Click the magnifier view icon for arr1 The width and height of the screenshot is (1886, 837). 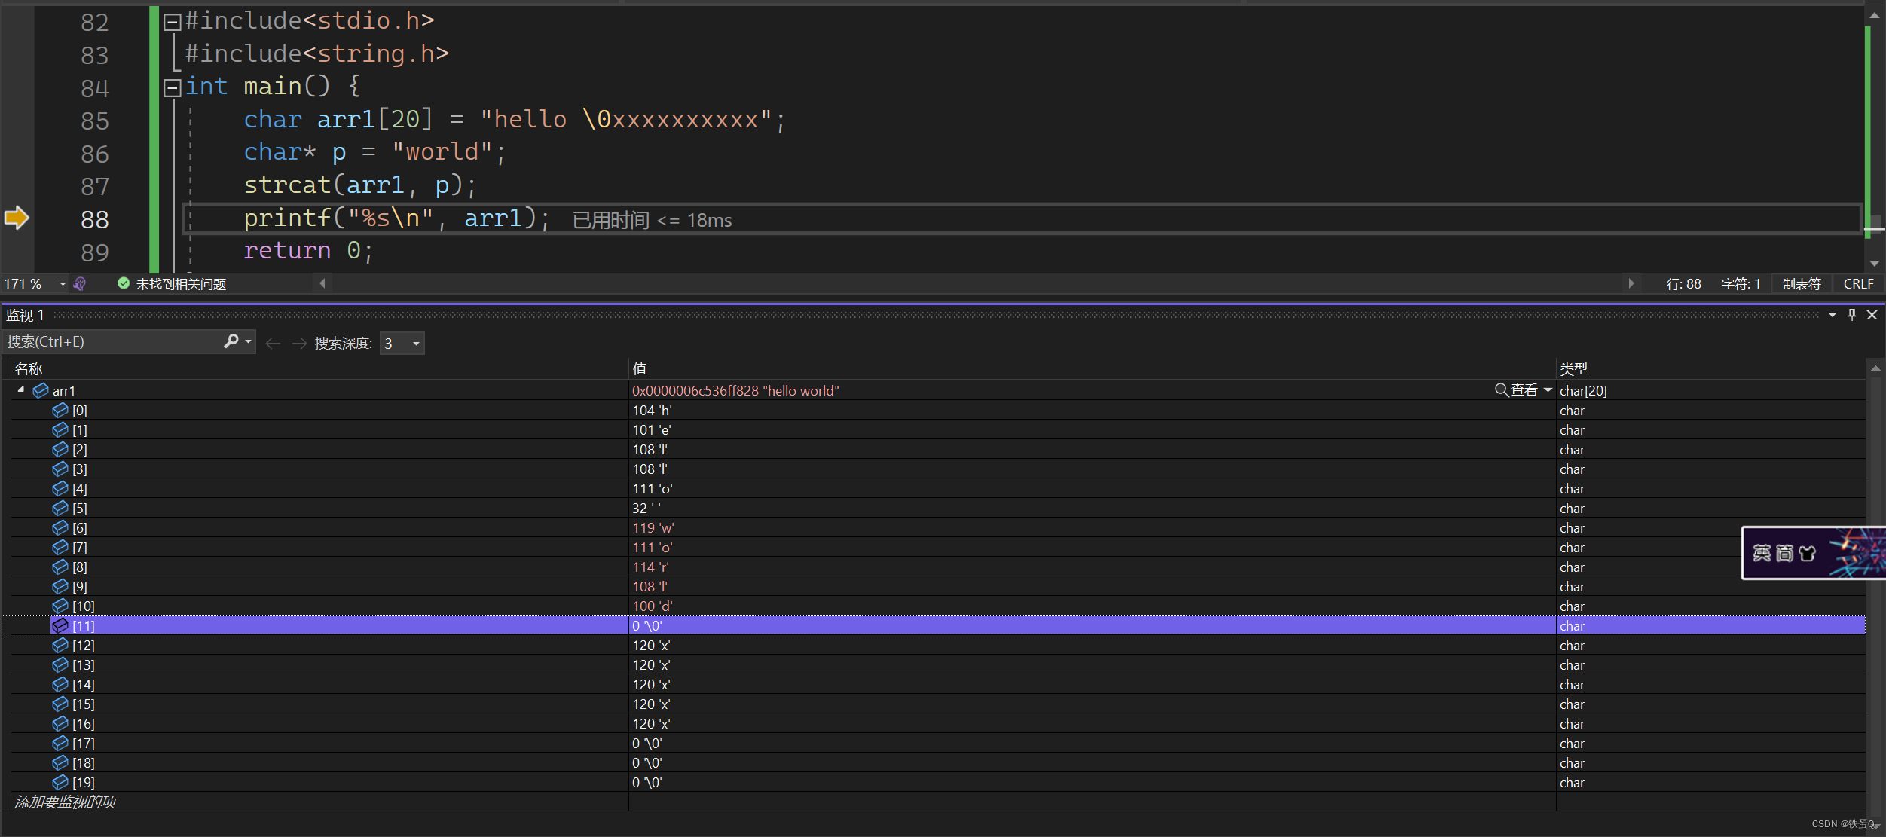1501,390
